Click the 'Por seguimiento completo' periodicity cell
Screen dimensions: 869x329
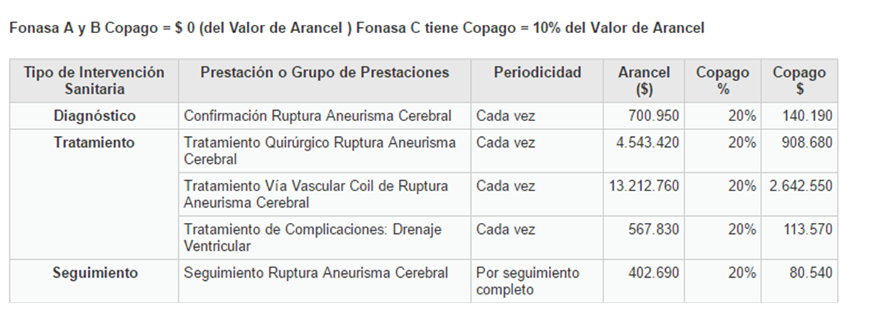click(527, 281)
